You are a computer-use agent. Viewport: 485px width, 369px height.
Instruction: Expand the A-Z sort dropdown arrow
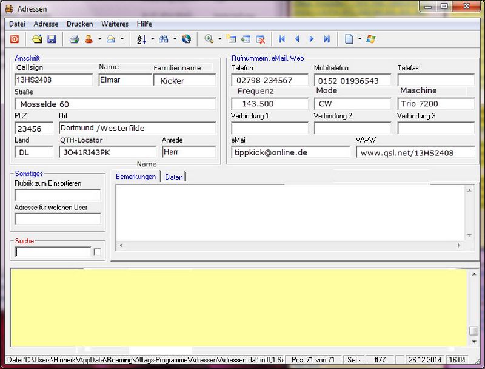click(152, 39)
